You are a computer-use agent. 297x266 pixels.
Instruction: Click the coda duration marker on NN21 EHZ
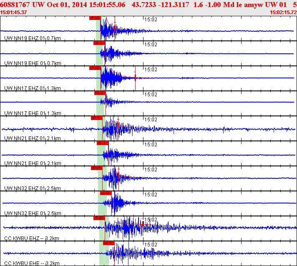118,126
